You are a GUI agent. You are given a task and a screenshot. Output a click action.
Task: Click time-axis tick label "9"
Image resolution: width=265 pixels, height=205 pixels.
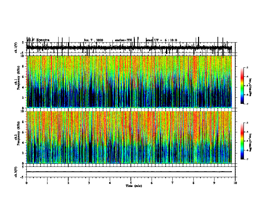tap(214, 183)
